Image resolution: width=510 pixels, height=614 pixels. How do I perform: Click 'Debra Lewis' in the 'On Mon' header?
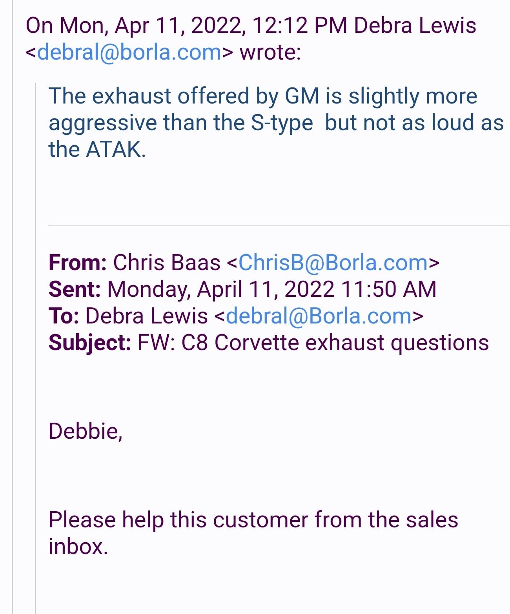point(415,25)
